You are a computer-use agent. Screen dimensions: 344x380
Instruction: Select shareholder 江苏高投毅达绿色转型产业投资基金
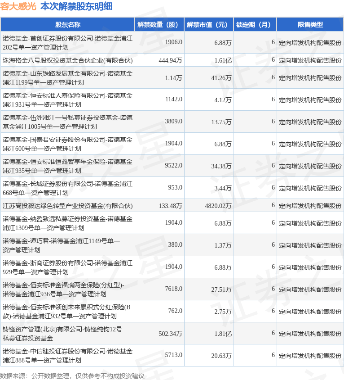click(68, 206)
